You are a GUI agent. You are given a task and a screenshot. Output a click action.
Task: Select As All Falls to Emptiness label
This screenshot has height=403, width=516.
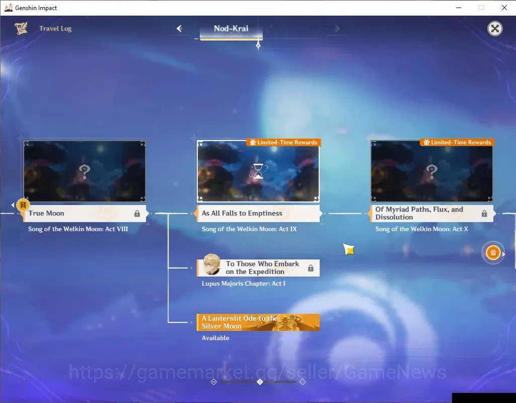[258, 214]
